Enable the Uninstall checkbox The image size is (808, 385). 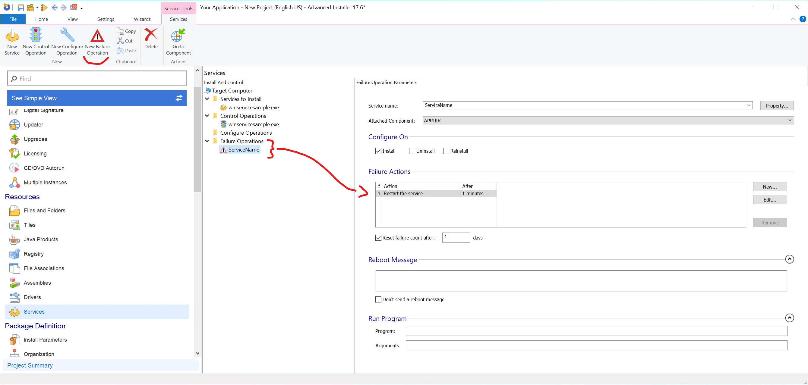(x=412, y=151)
